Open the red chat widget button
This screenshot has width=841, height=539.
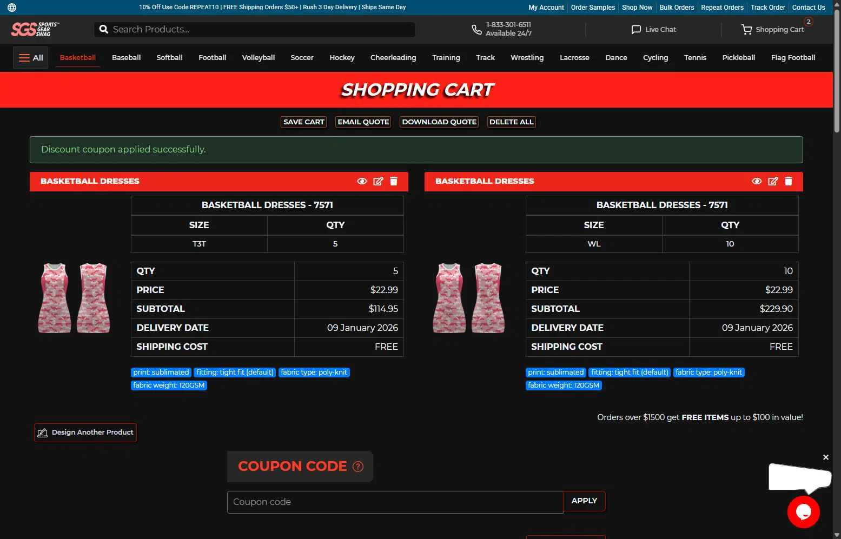coord(803,511)
